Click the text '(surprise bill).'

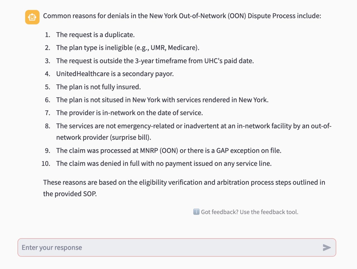pyautogui.click(x=131, y=137)
